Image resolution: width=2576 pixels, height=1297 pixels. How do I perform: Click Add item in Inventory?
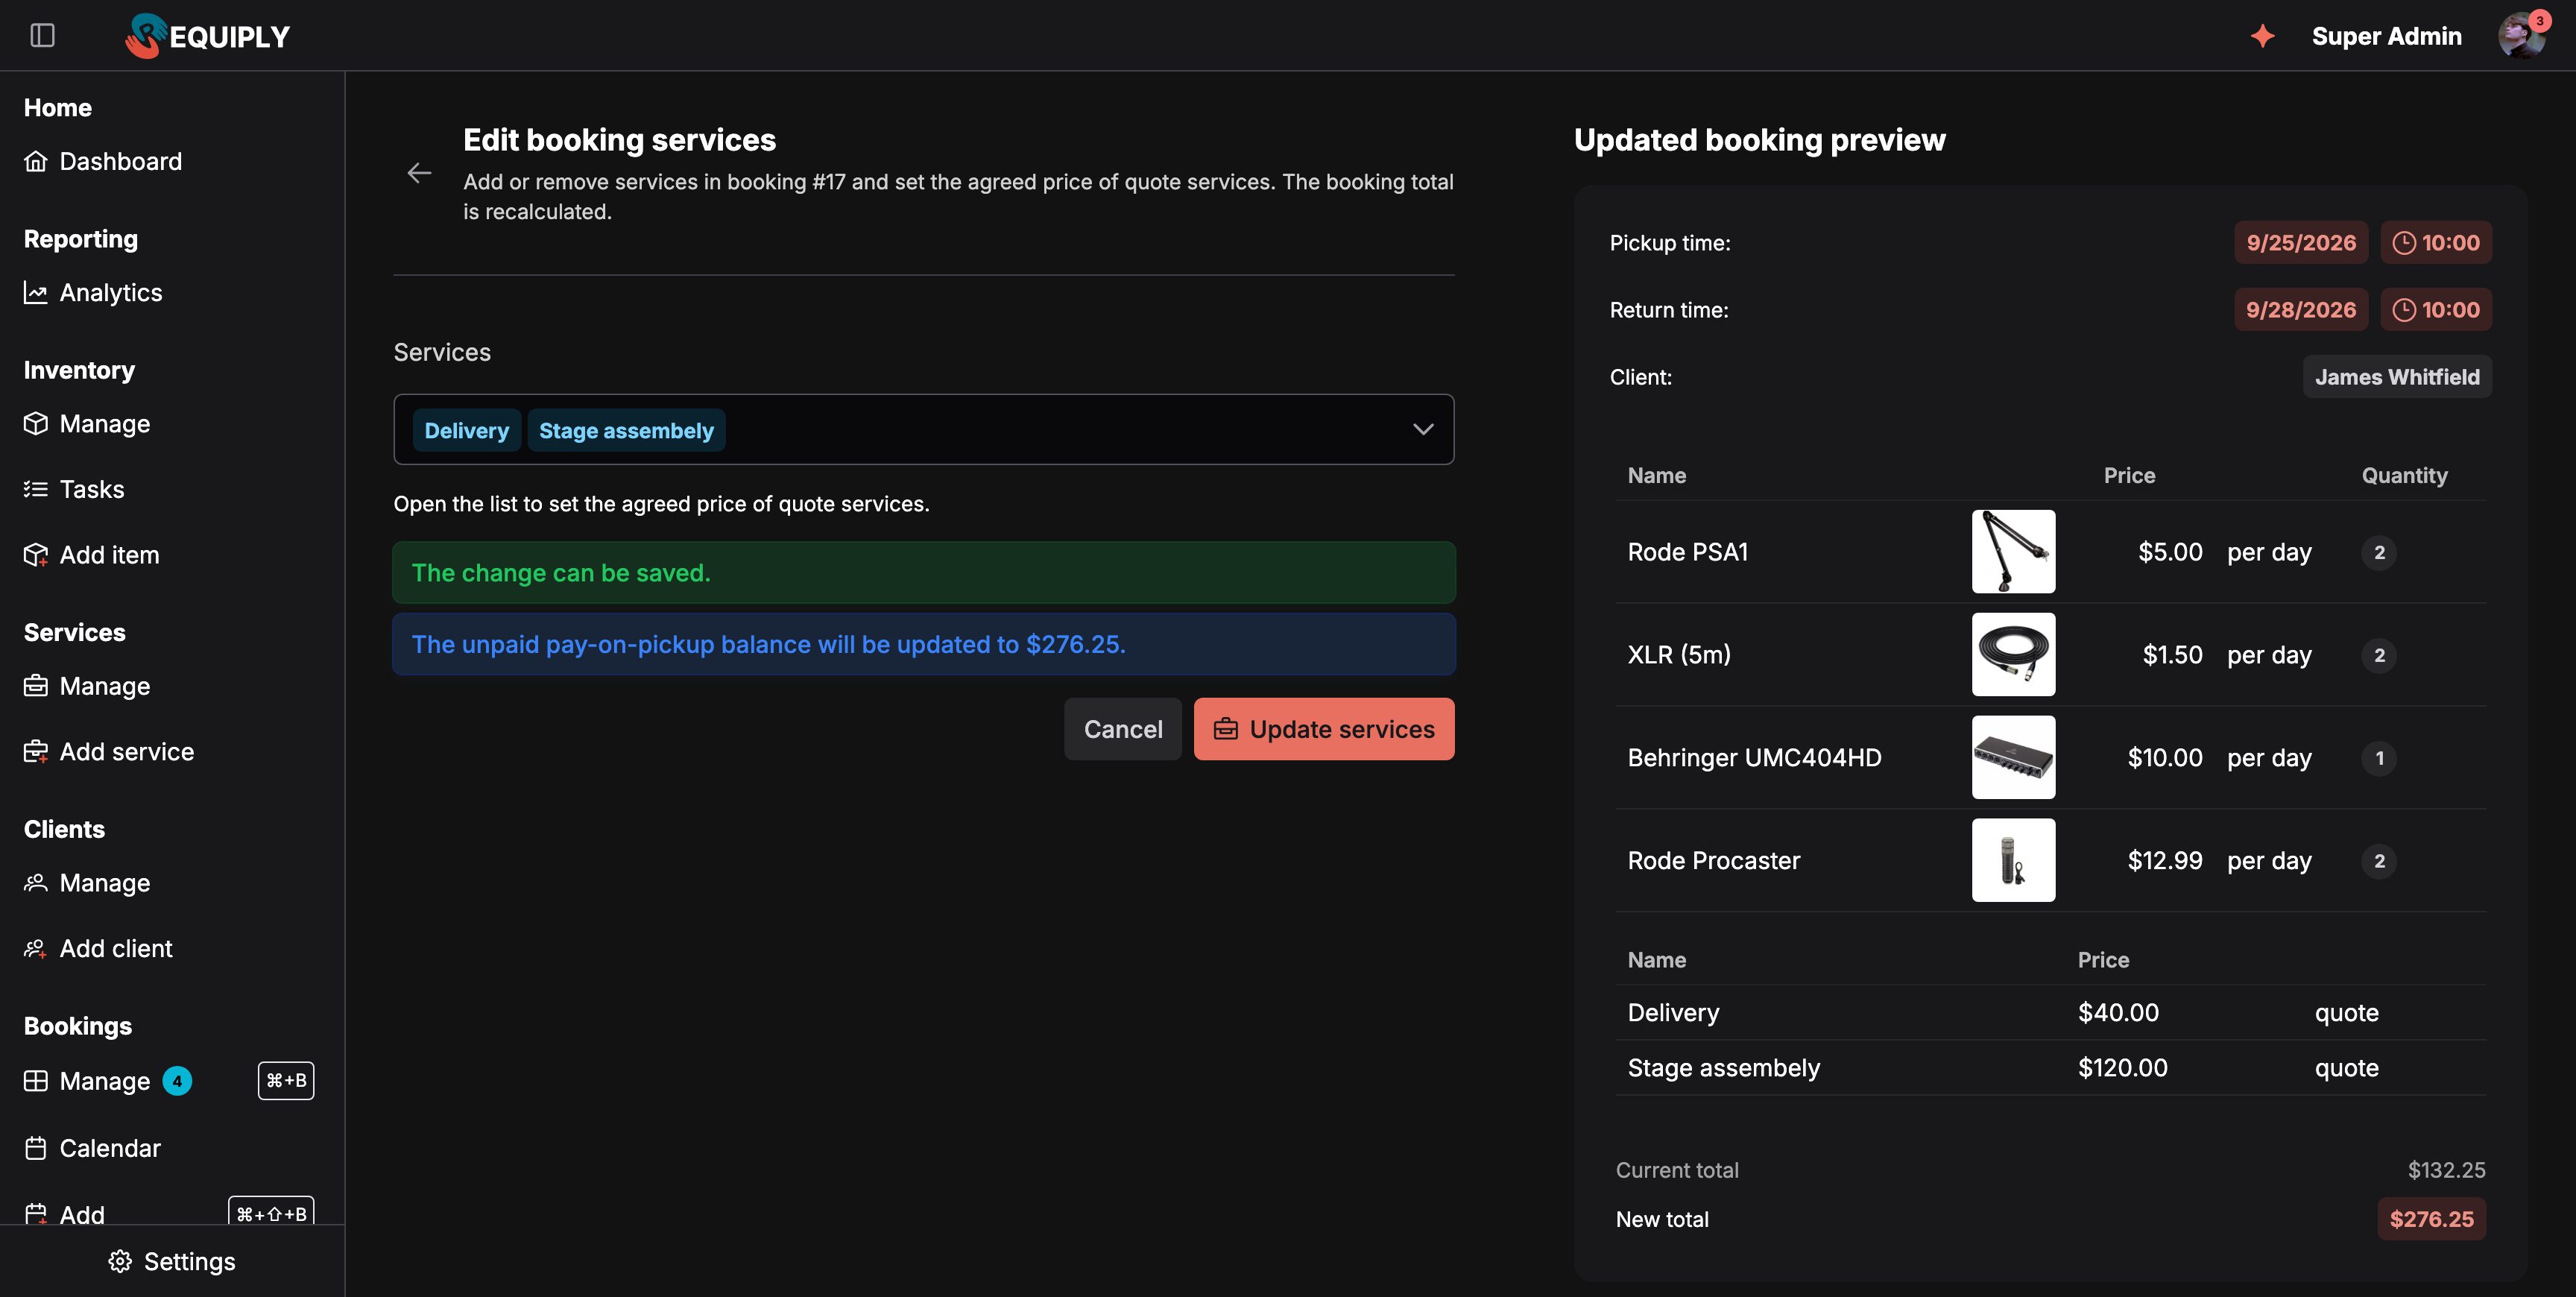(91, 555)
